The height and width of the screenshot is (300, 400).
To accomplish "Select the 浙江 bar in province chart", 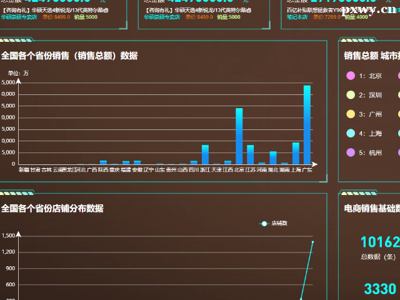I will coord(205,154).
